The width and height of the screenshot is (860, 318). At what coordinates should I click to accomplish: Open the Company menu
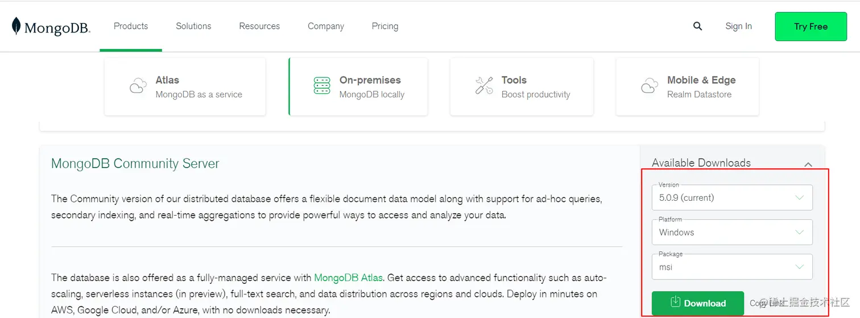pos(326,26)
